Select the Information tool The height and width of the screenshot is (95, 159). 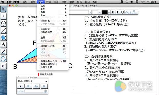click(x=4, y=59)
